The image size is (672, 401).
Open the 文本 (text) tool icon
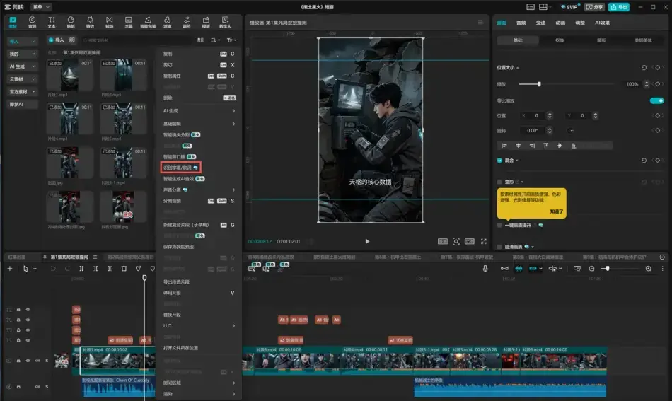[52, 23]
